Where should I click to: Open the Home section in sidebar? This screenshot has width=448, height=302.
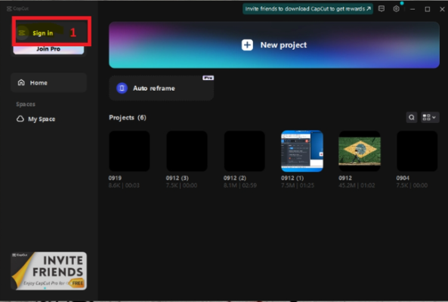(48, 83)
